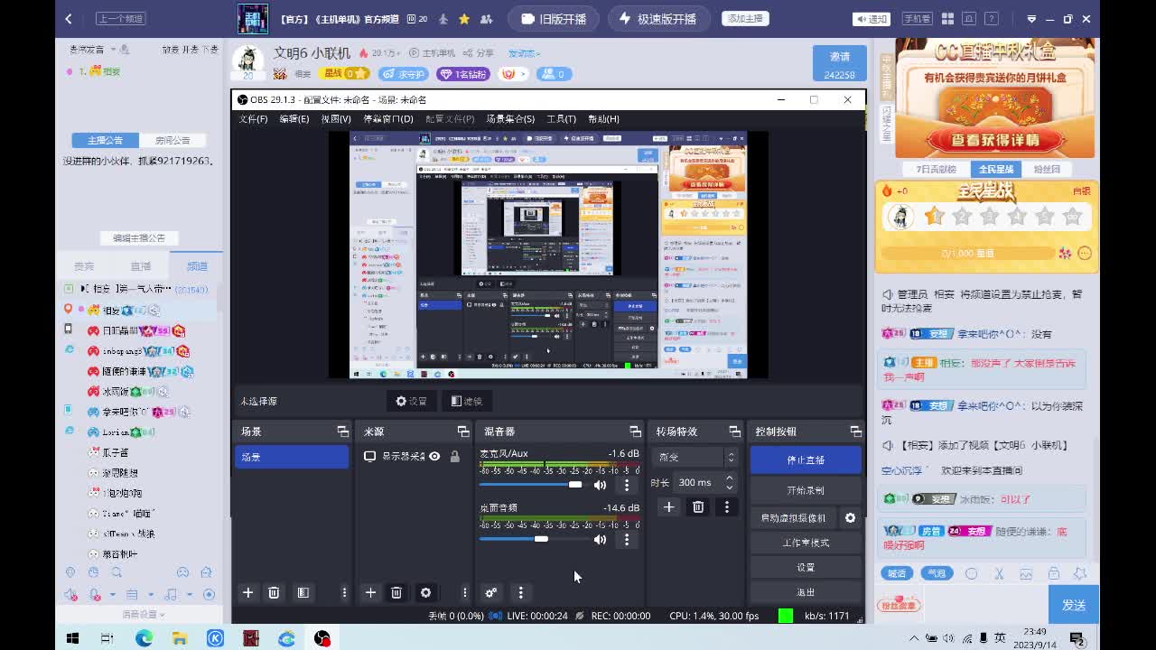Delete selected scene with trash icon
This screenshot has height=650, width=1156.
274,592
